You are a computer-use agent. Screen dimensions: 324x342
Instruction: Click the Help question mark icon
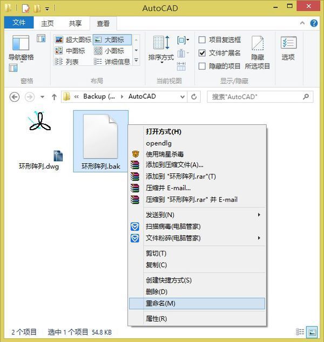pyautogui.click(x=314, y=23)
